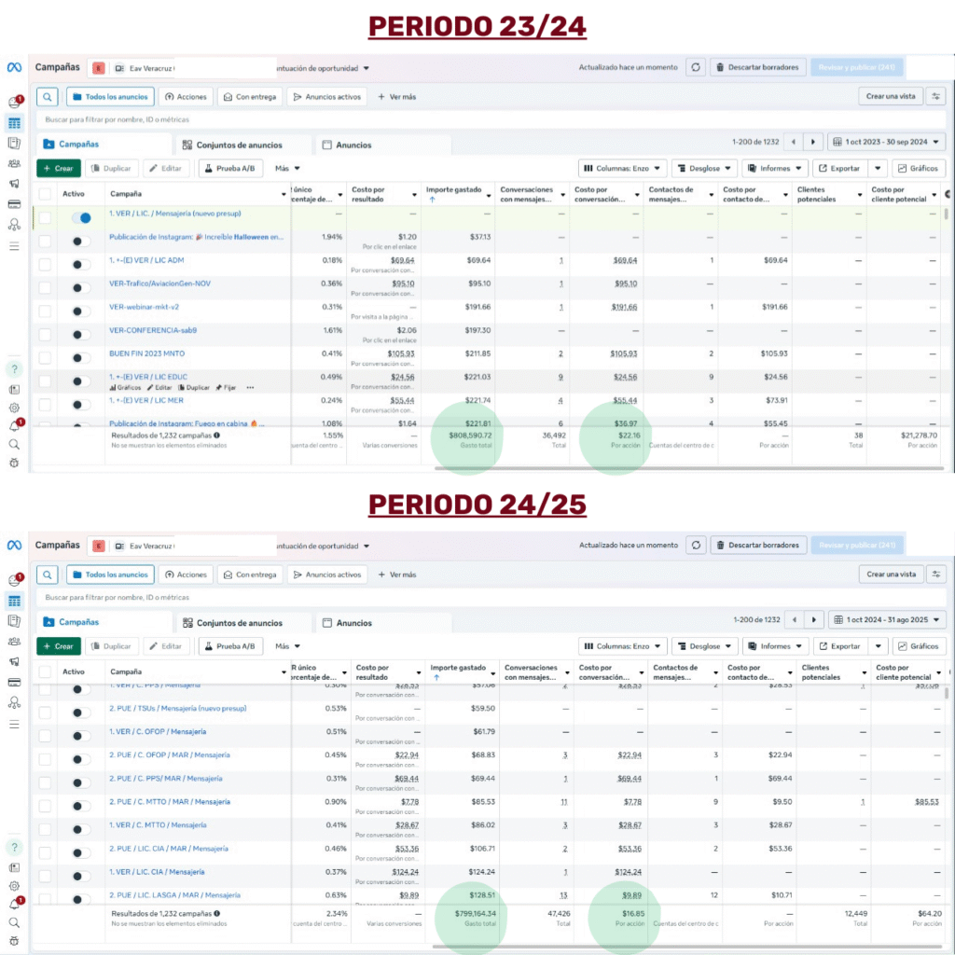Click the billing card icon in Periodo 23/24 sidebar

[x=14, y=204]
